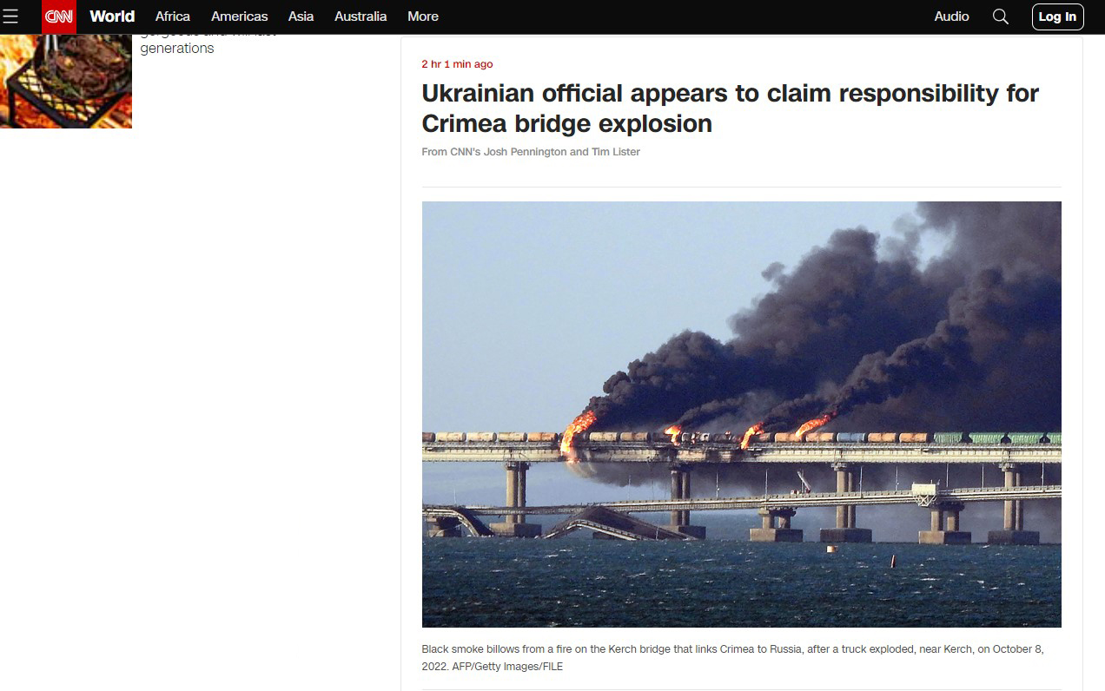The image size is (1105, 691).
Task: Open the grilled steak article thumbnail
Action: 66,82
